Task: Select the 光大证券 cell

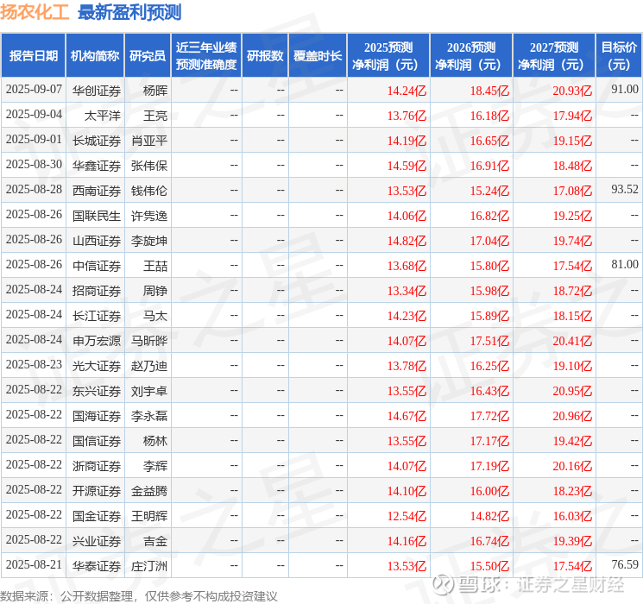Action: (97, 366)
